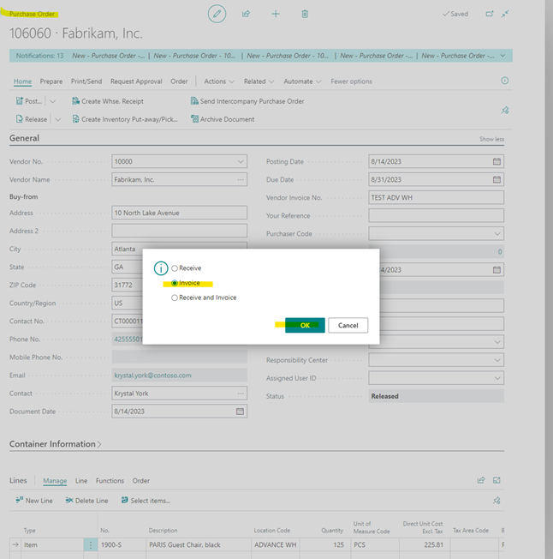Select the Line tab in Lines

tap(81, 481)
